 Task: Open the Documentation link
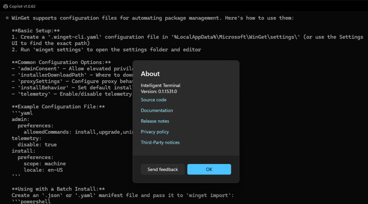[157, 110]
